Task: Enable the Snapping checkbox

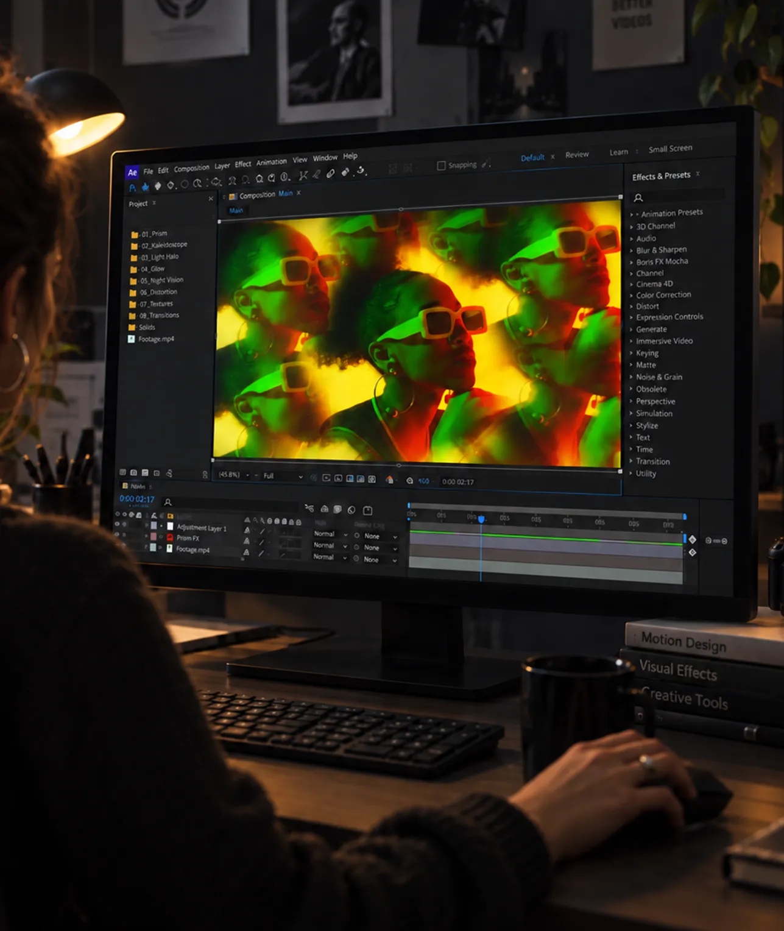Action: tap(441, 166)
